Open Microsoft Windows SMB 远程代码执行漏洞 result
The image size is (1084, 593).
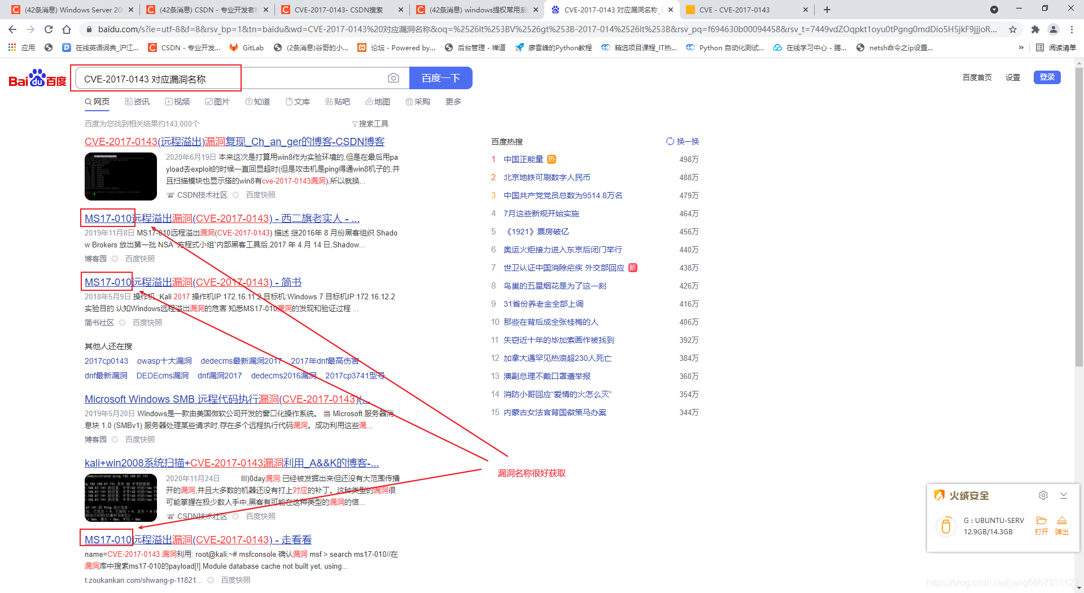tap(227, 399)
